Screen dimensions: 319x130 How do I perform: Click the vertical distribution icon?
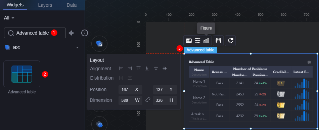click(130, 78)
